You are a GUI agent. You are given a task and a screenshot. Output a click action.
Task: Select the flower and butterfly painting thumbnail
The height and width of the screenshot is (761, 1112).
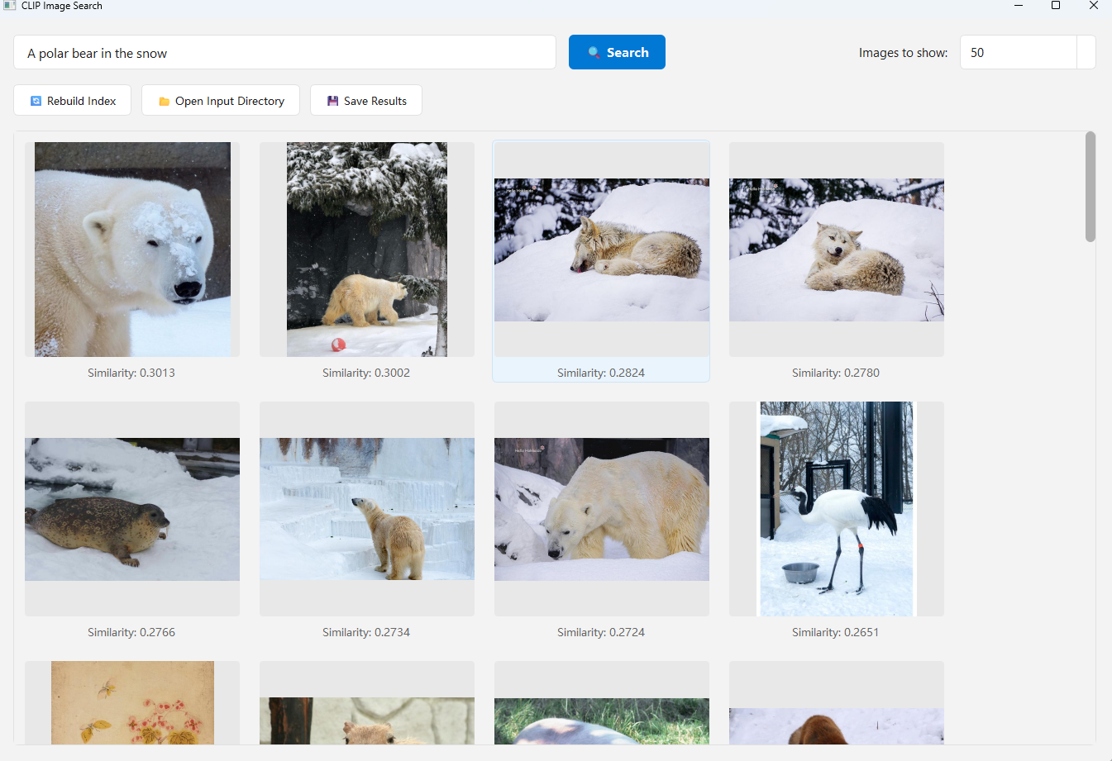tap(132, 702)
